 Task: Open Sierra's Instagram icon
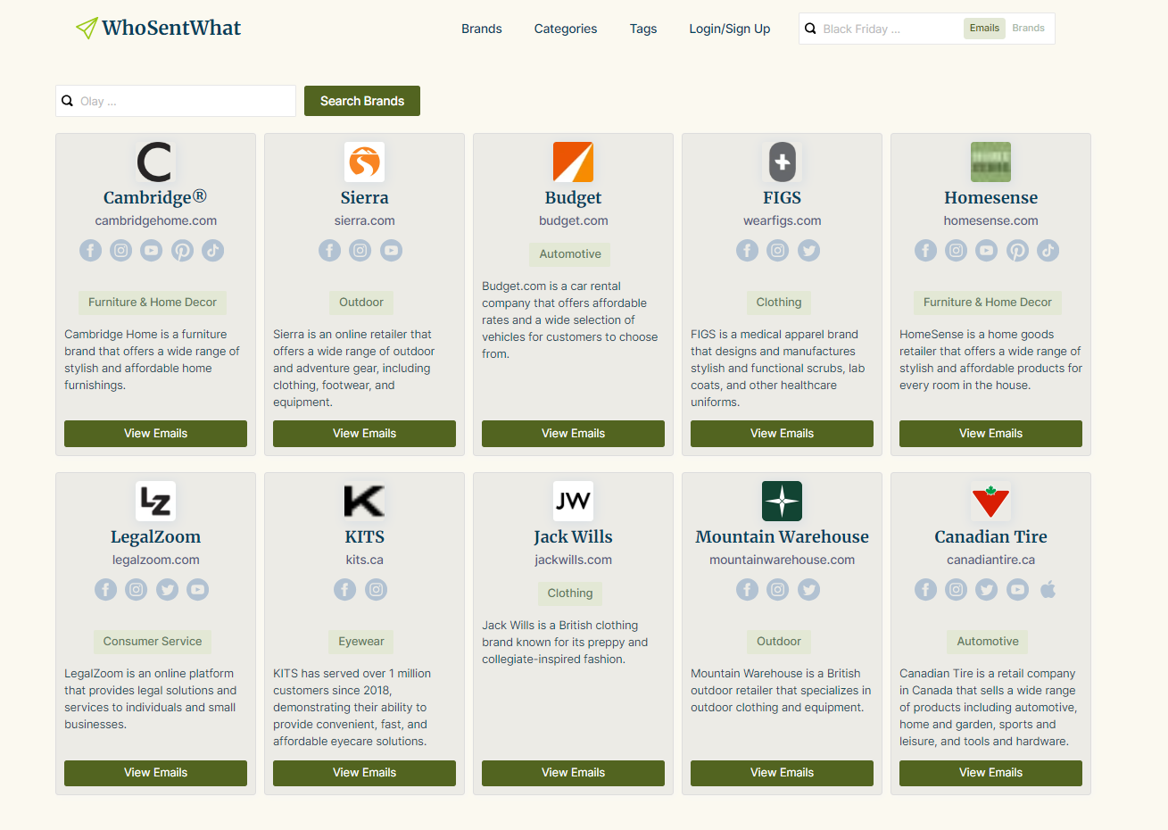pos(360,251)
